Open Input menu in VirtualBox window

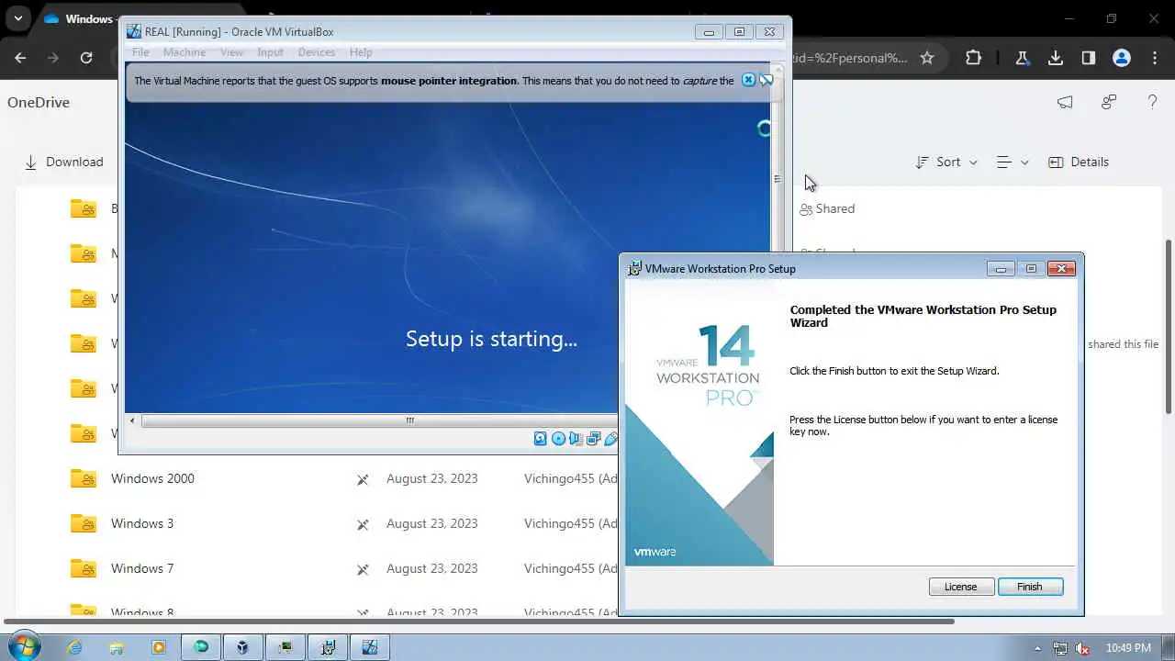point(270,52)
